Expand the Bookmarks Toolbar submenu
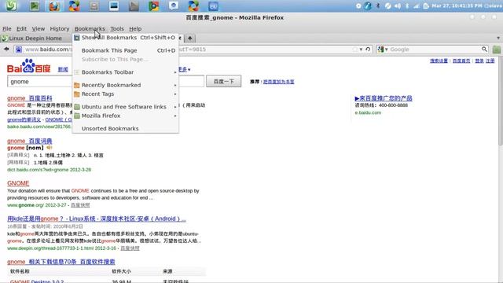The width and height of the screenshot is (503, 283). [126, 72]
